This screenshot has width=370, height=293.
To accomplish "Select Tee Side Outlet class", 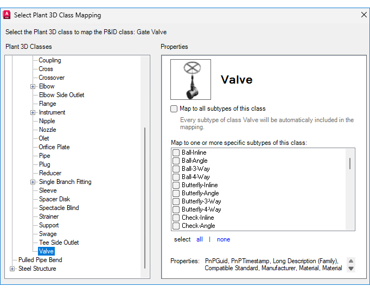I will 59,243.
